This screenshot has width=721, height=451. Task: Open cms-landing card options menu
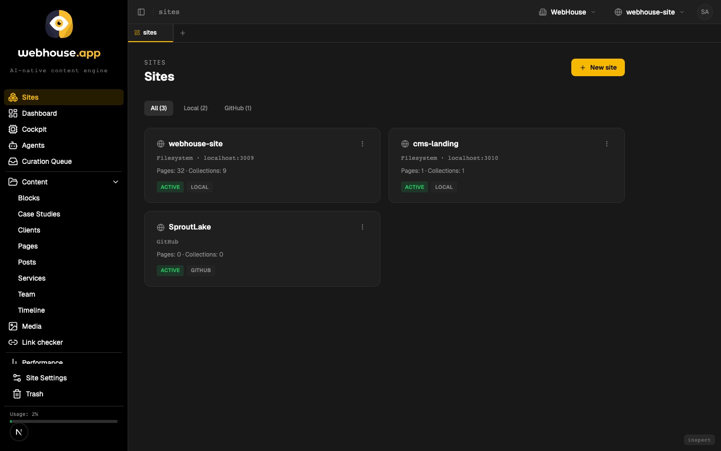(607, 144)
